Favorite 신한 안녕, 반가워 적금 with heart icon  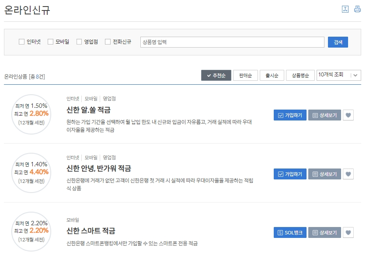348,174
